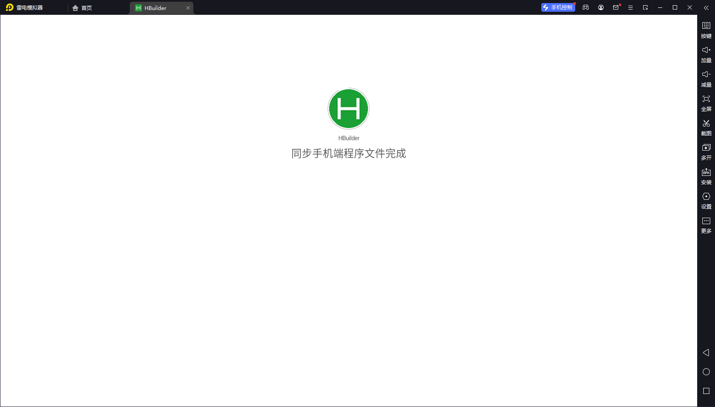This screenshot has width=715, height=407.
Task: Tap the Android recent apps square button
Action: pyautogui.click(x=706, y=391)
